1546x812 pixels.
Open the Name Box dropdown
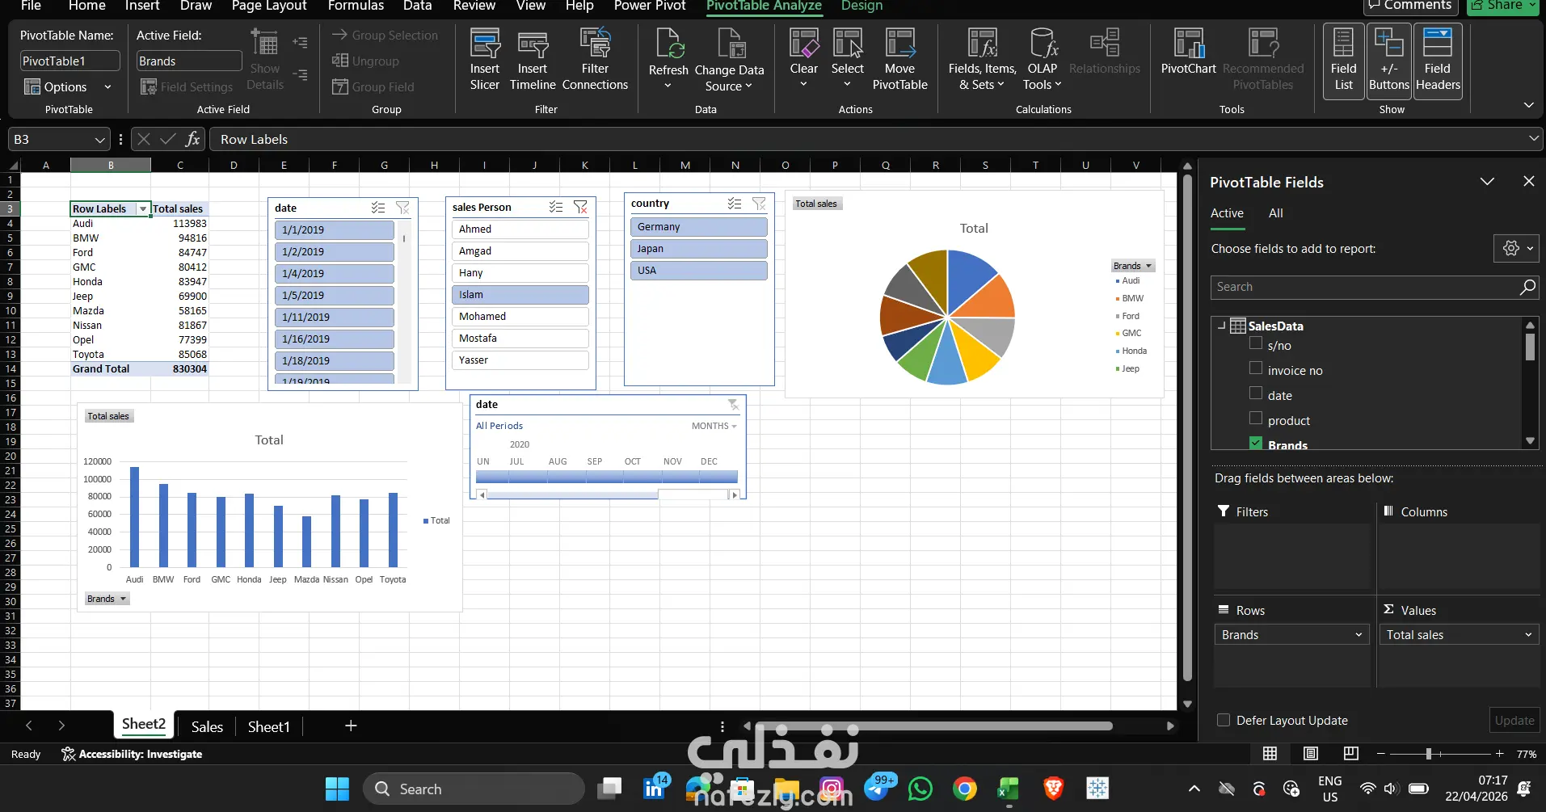pos(100,139)
